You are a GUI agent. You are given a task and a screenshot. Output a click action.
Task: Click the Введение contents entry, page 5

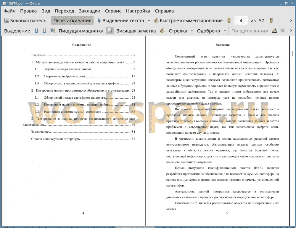click(83, 55)
